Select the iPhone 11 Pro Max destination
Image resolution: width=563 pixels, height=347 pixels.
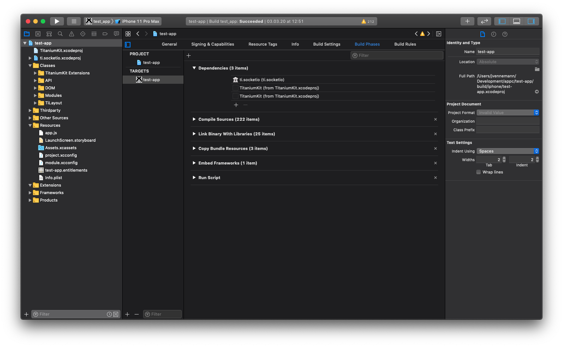click(138, 21)
